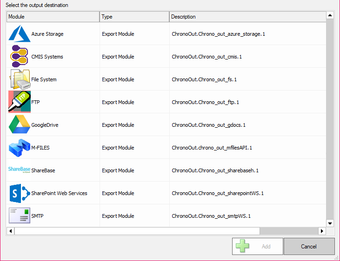Click the Add button

click(x=258, y=247)
